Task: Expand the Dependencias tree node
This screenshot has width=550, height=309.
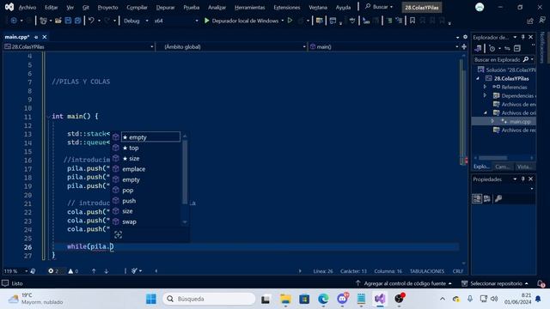Action: (485, 95)
